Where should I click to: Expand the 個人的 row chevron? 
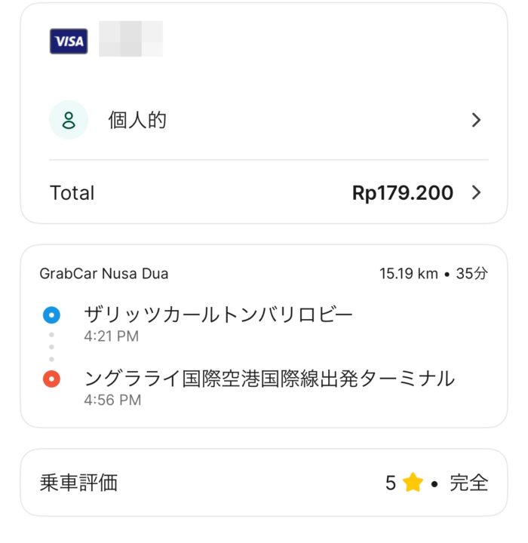pyautogui.click(x=476, y=120)
